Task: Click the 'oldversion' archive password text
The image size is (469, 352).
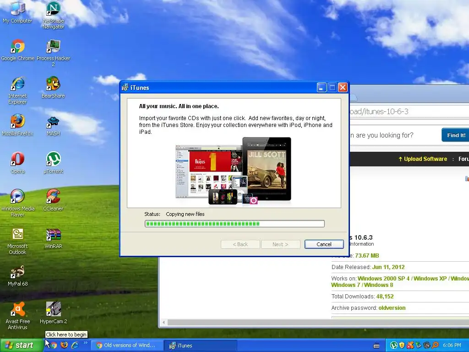Action: 392,308
